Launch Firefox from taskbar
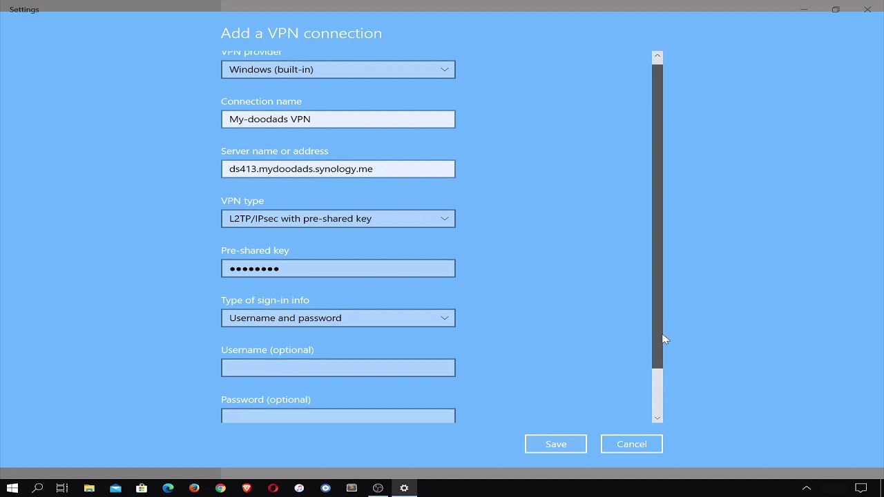The height and width of the screenshot is (497, 884). coord(194,488)
